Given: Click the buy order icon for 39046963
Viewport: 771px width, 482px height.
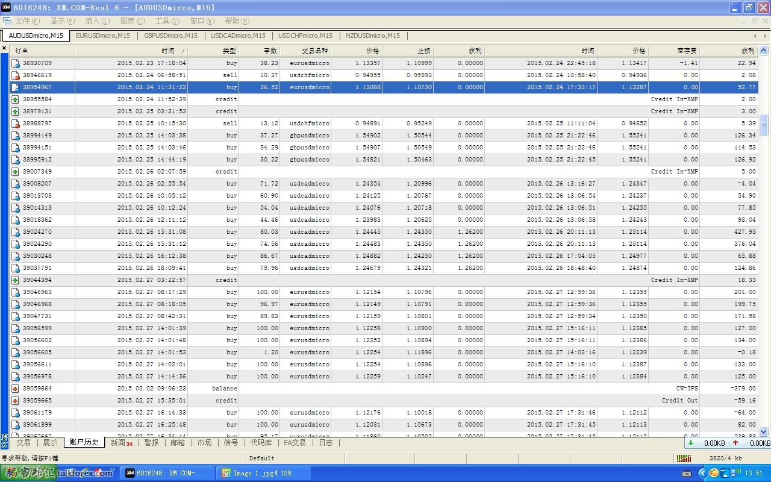Looking at the screenshot, I should pos(16,292).
